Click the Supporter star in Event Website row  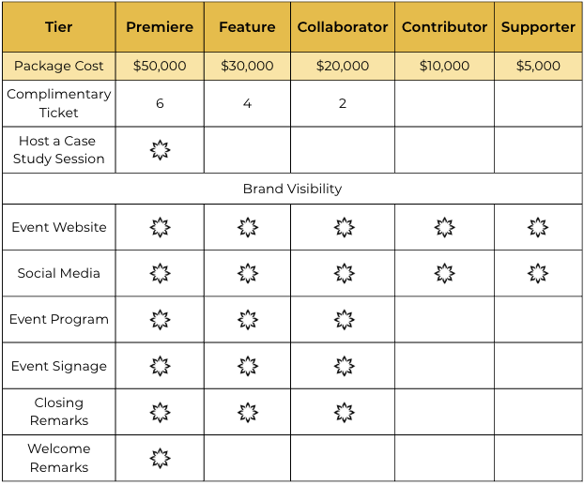pos(538,227)
